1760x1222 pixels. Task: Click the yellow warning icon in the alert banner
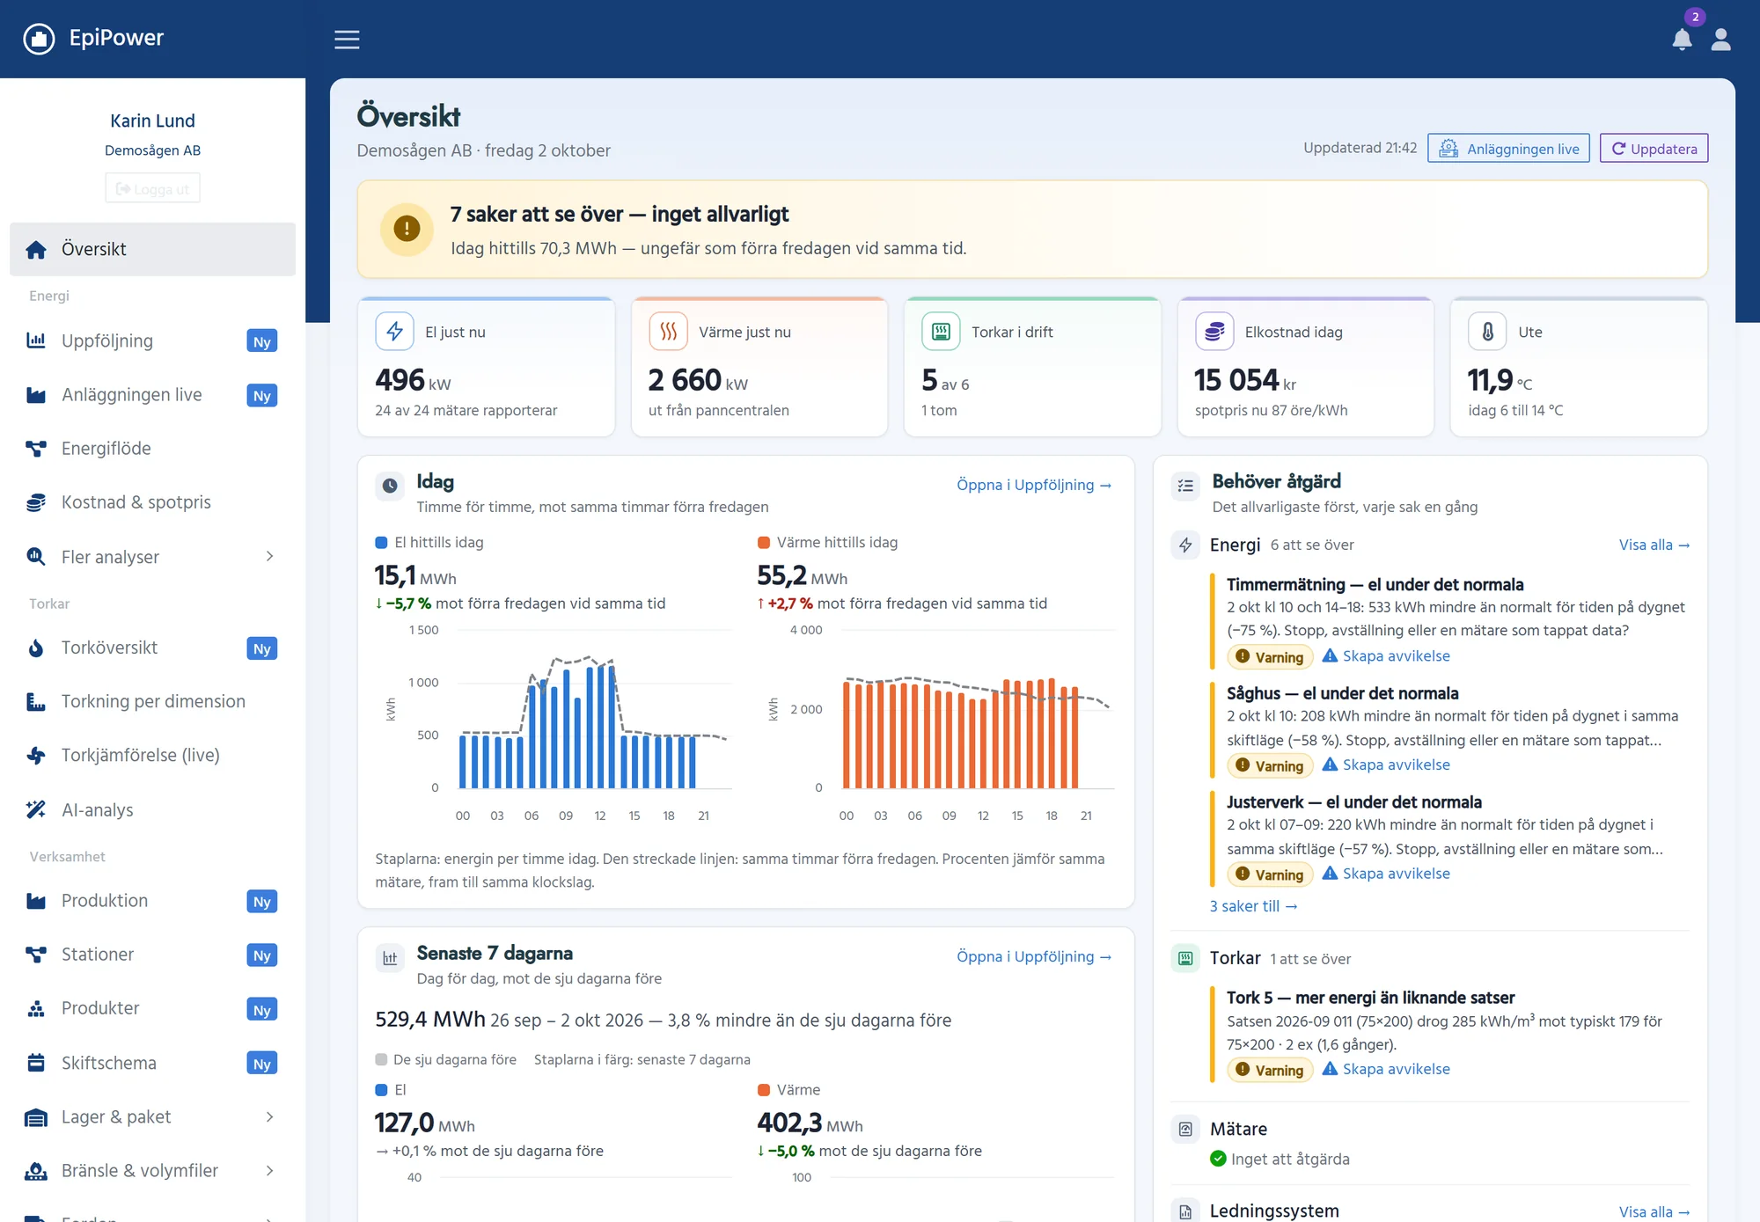coord(407,229)
